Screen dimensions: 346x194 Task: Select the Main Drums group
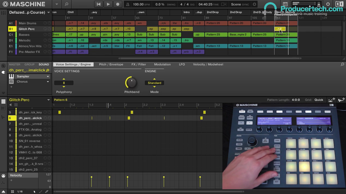click(x=27, y=23)
